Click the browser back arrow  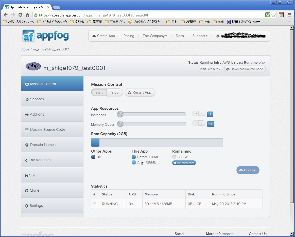[x=6, y=15]
